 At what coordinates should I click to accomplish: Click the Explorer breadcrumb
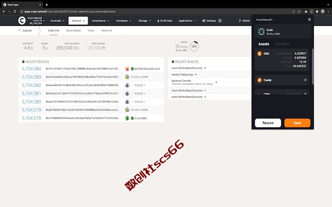pyautogui.click(x=25, y=31)
